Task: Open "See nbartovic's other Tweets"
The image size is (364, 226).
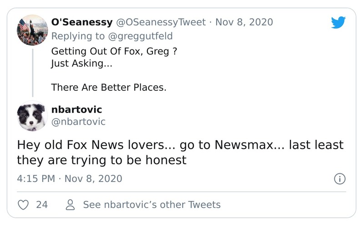Action: 152,205
